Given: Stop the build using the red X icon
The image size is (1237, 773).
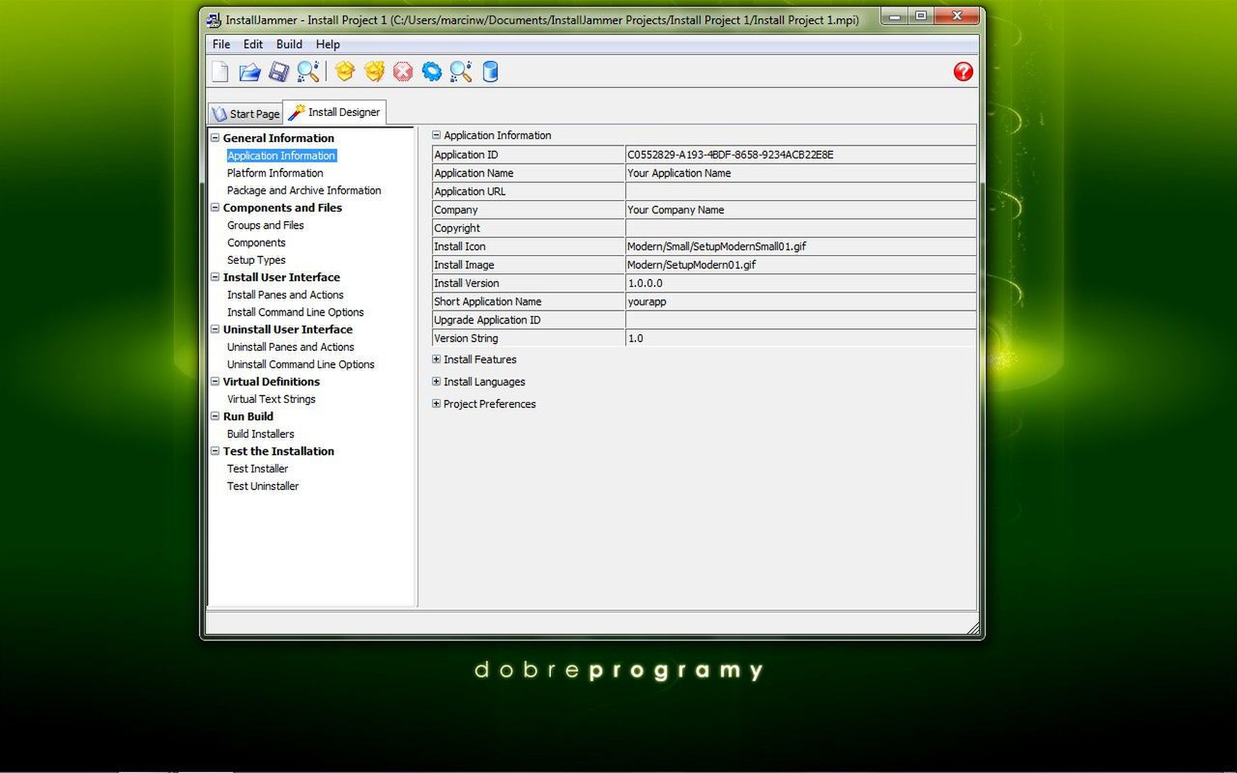Looking at the screenshot, I should 403,71.
